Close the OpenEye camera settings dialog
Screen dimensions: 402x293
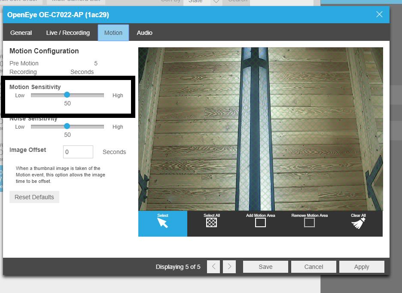point(379,14)
